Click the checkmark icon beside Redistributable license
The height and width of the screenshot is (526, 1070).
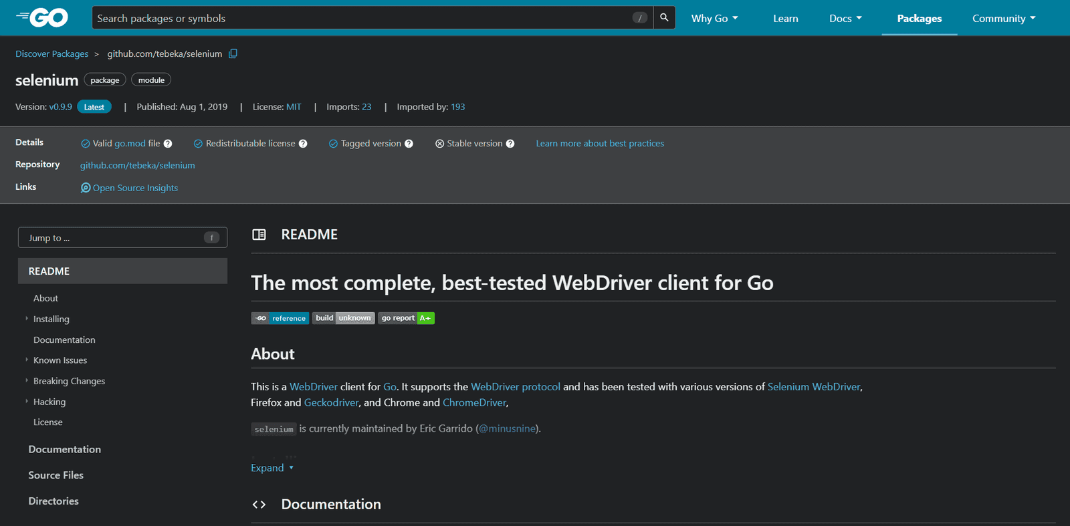pyautogui.click(x=198, y=144)
